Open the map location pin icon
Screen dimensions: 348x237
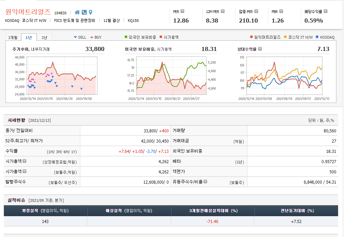tap(91, 12)
